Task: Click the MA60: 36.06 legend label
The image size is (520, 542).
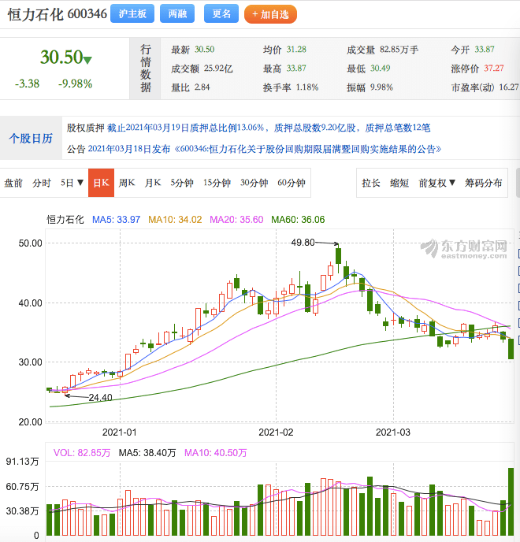Action: [x=298, y=220]
